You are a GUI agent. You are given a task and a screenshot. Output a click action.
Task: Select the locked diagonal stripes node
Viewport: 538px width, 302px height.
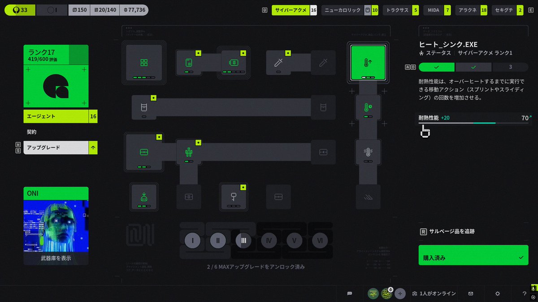[x=368, y=197]
